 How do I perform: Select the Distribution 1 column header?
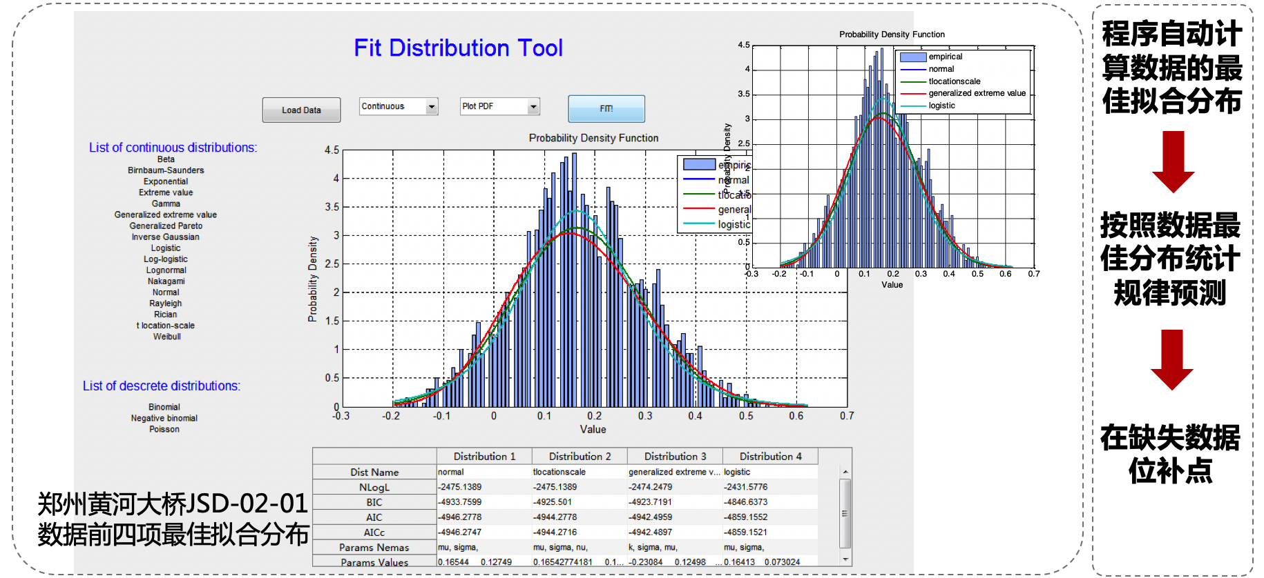[484, 457]
